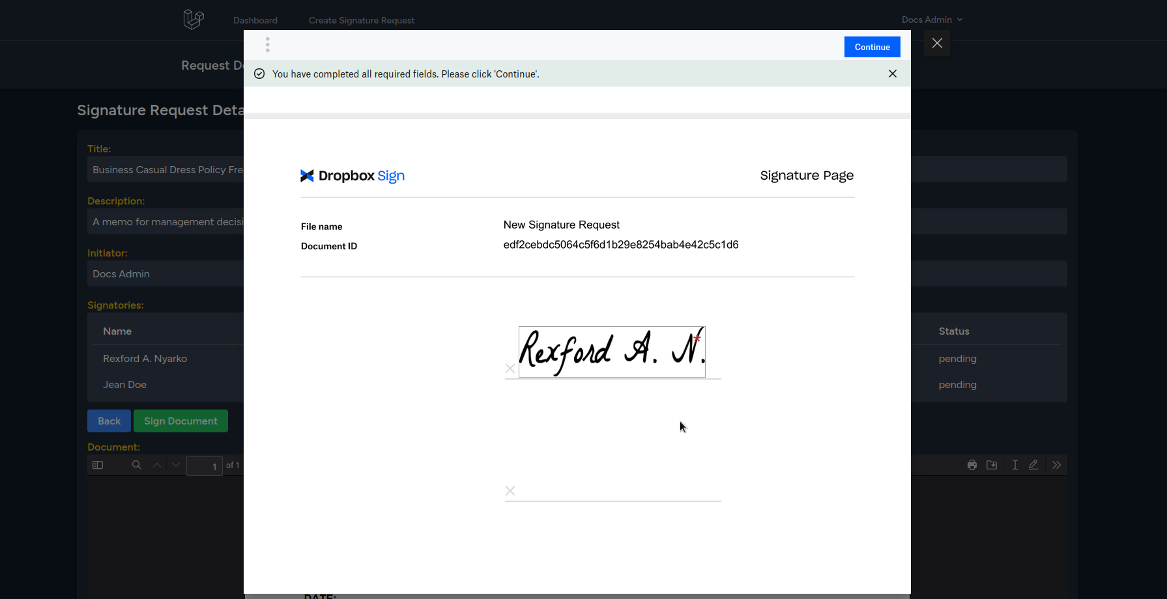The width and height of the screenshot is (1167, 599).
Task: Clear Rexford's signature with the X mark
Action: (510, 369)
